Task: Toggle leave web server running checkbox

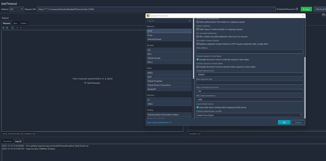Action: pyautogui.click(x=197, y=107)
